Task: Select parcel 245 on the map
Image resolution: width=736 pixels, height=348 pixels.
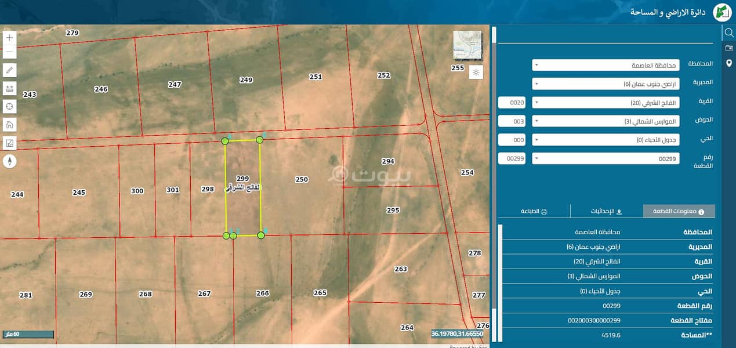Action: 79,193
